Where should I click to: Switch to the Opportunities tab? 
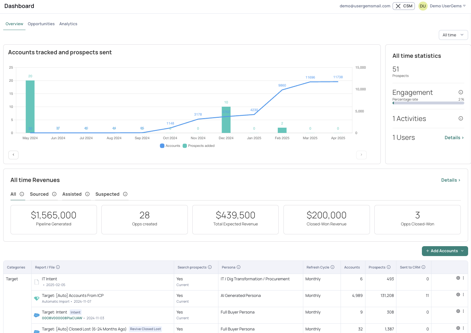41,24
